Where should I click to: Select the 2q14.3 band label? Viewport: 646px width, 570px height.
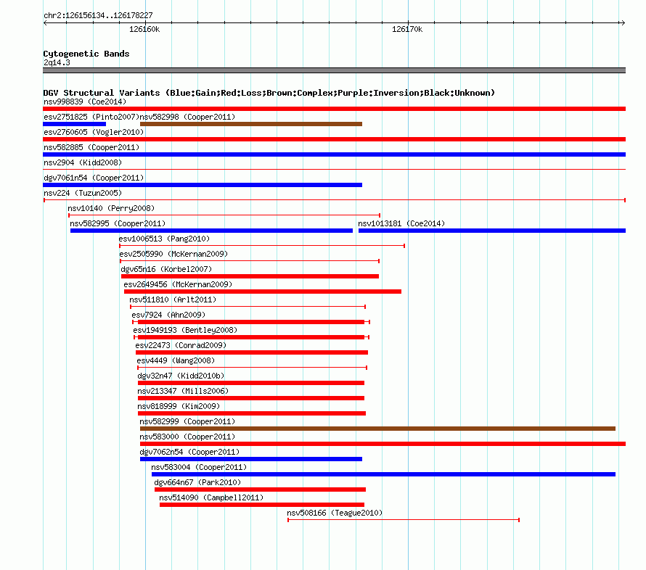57,62
